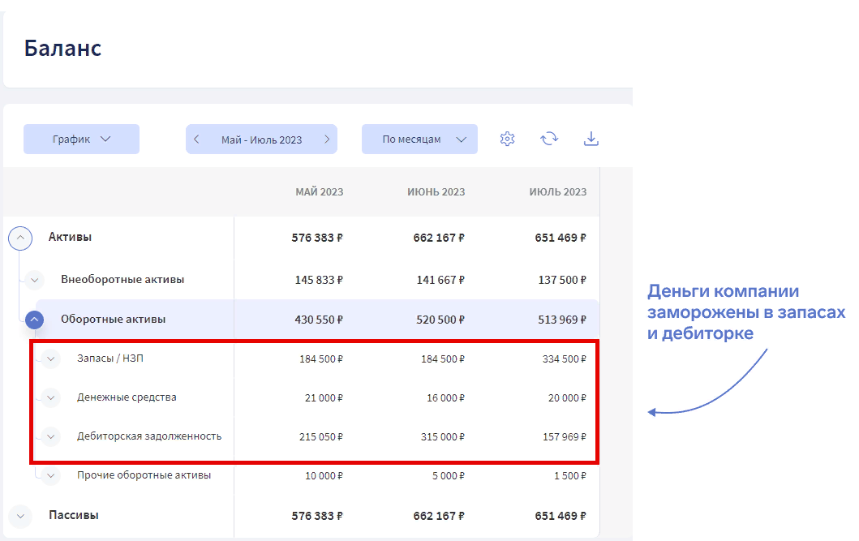
Task: Expand the Внеоборотные активы row
Action: coord(34,280)
